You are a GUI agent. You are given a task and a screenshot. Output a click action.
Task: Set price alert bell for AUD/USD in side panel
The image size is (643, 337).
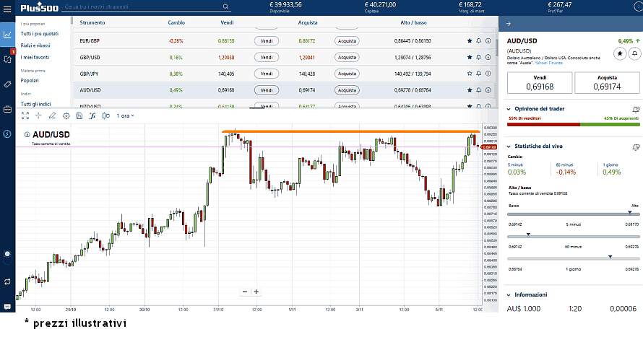634,53
